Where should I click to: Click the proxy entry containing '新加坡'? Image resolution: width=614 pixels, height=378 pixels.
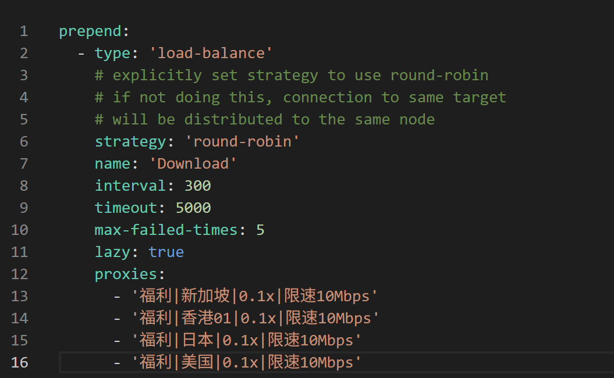(255, 296)
